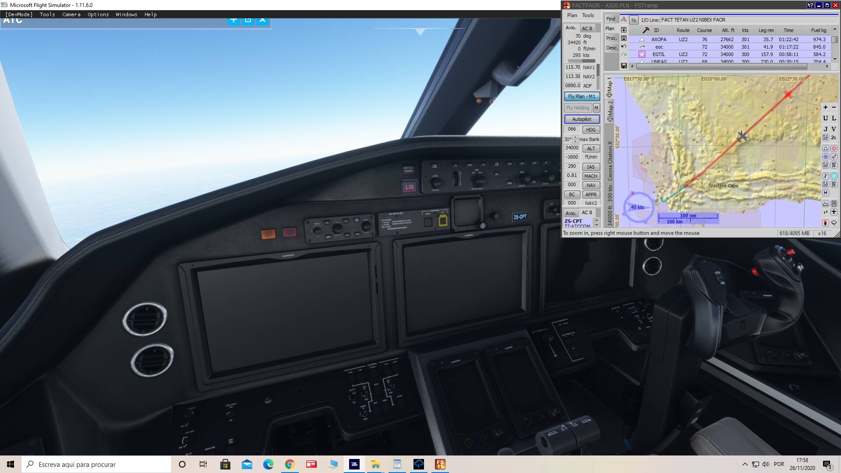Click ZS-CPT callsign box up arrow
841x473 pixels.
point(596,220)
